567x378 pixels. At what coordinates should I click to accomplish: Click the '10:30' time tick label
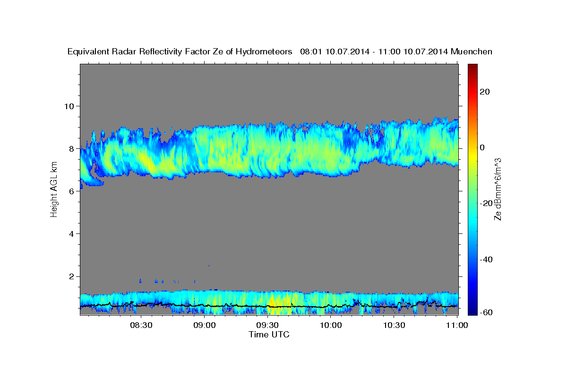(x=394, y=326)
